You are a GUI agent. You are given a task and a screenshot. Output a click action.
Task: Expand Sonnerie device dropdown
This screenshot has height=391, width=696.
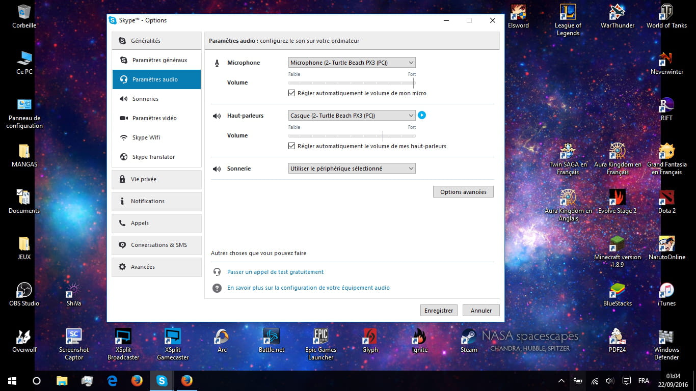352,169
